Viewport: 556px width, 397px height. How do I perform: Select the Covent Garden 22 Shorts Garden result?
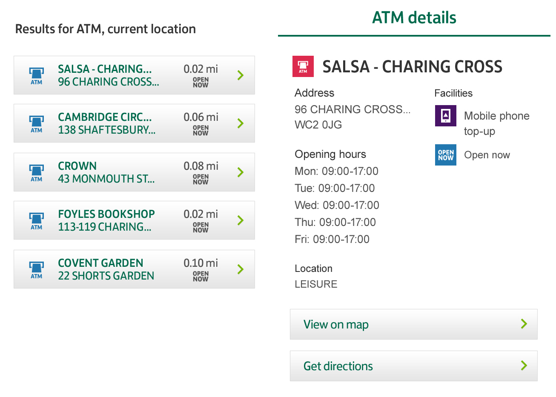pos(106,269)
